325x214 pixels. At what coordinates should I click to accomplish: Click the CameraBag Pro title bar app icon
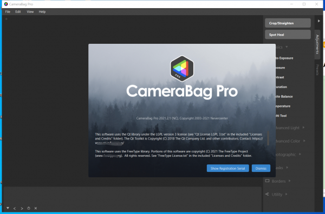tap(6, 4)
